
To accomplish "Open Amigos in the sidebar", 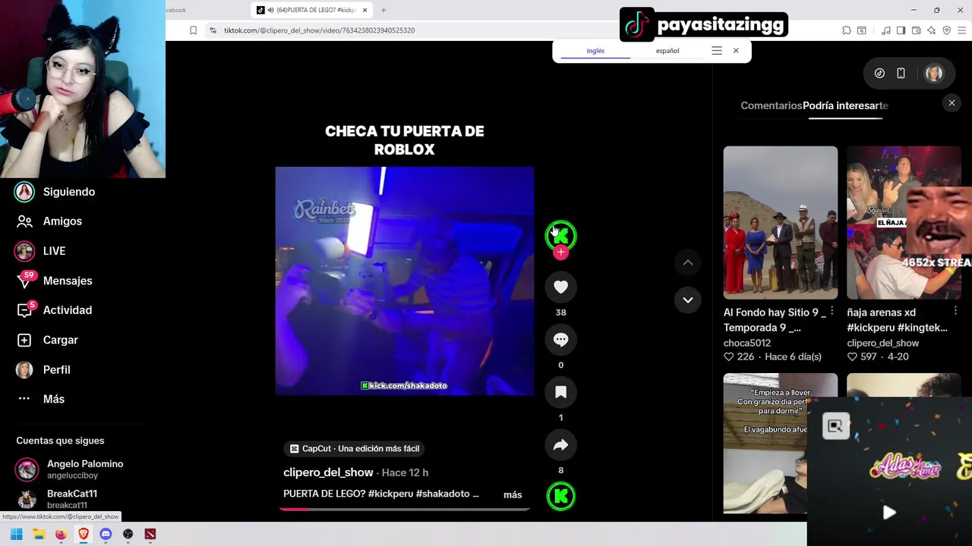I will (62, 221).
